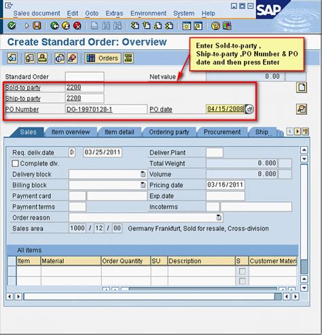Switch to the Item detail tab
This screenshot has width=322, height=335.
(x=120, y=132)
